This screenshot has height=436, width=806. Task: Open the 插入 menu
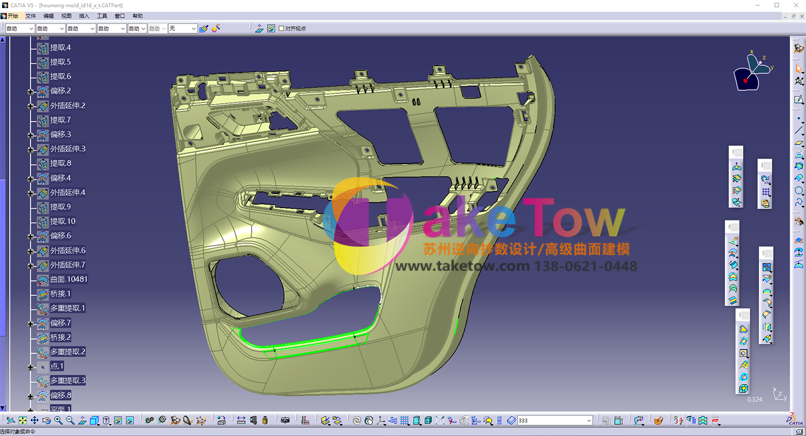(84, 16)
